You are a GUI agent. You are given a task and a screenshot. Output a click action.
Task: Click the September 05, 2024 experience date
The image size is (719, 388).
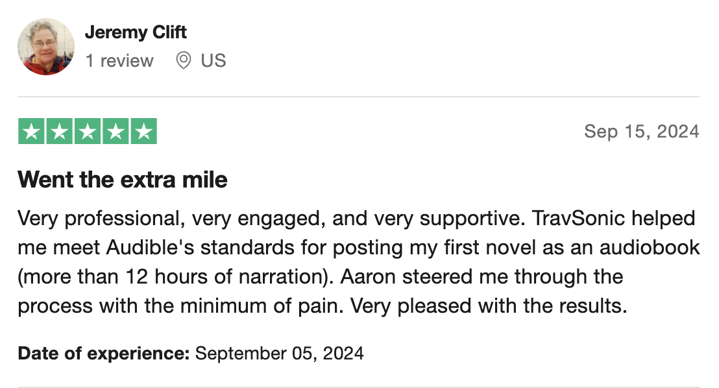point(279,354)
